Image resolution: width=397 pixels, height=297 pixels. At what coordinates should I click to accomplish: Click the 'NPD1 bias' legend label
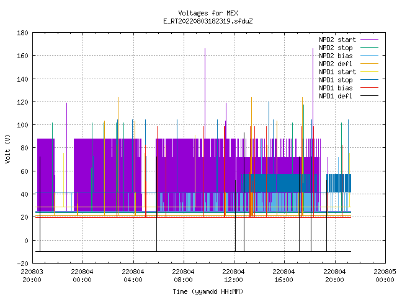pyautogui.click(x=336, y=88)
